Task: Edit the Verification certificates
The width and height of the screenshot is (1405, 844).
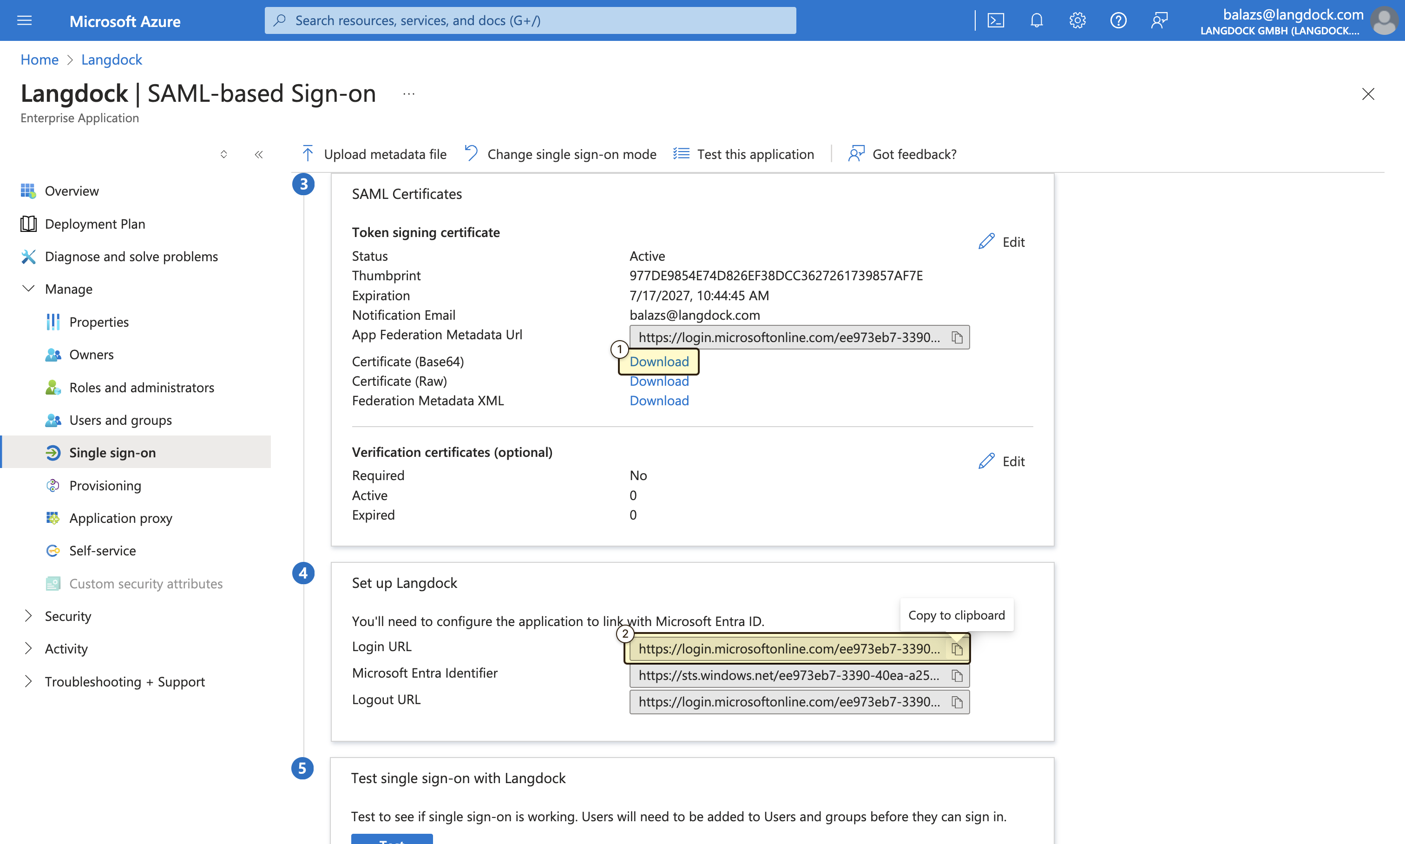Action: coord(1001,461)
